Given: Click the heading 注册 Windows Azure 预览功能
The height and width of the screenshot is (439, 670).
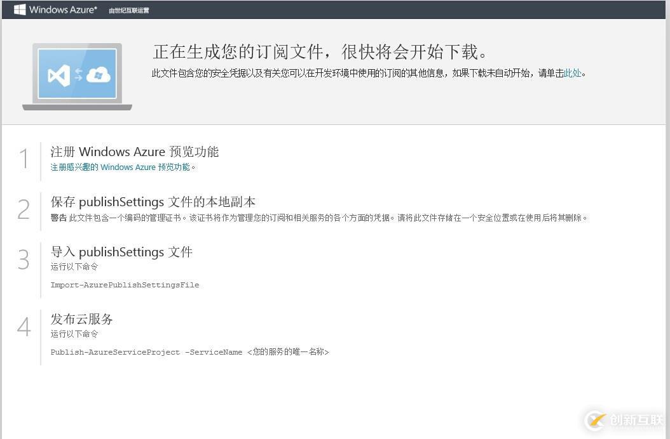Looking at the screenshot, I should (135, 152).
